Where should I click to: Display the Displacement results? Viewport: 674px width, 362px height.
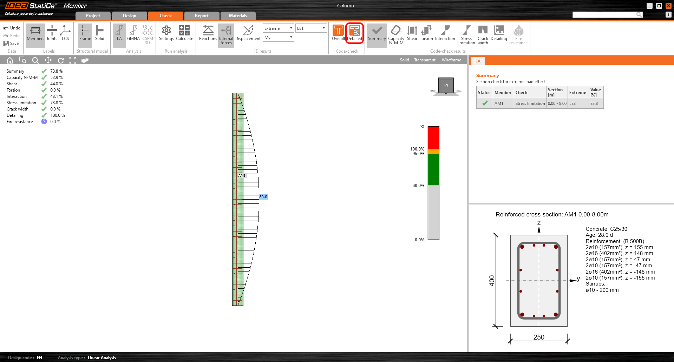click(248, 33)
